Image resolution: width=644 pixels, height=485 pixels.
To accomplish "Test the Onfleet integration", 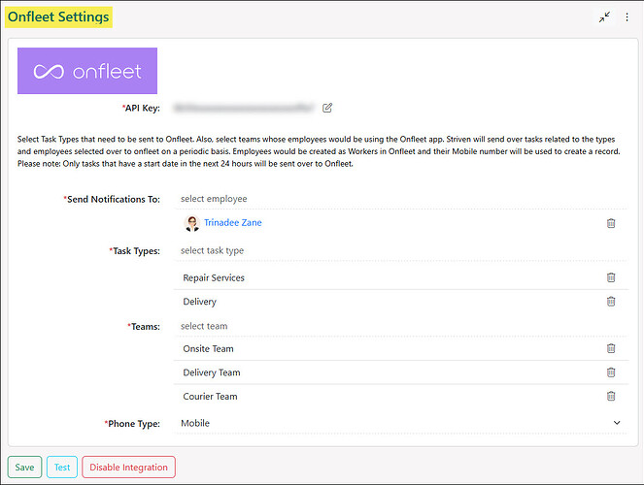I will 62,467.
